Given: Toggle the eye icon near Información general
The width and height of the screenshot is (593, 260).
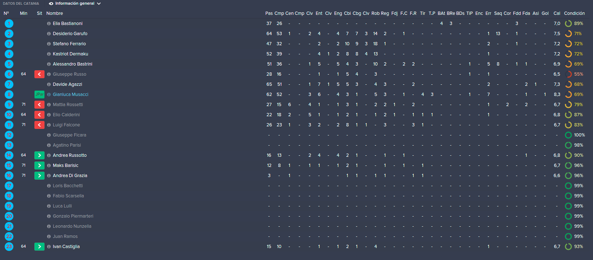Looking at the screenshot, I should point(51,4).
